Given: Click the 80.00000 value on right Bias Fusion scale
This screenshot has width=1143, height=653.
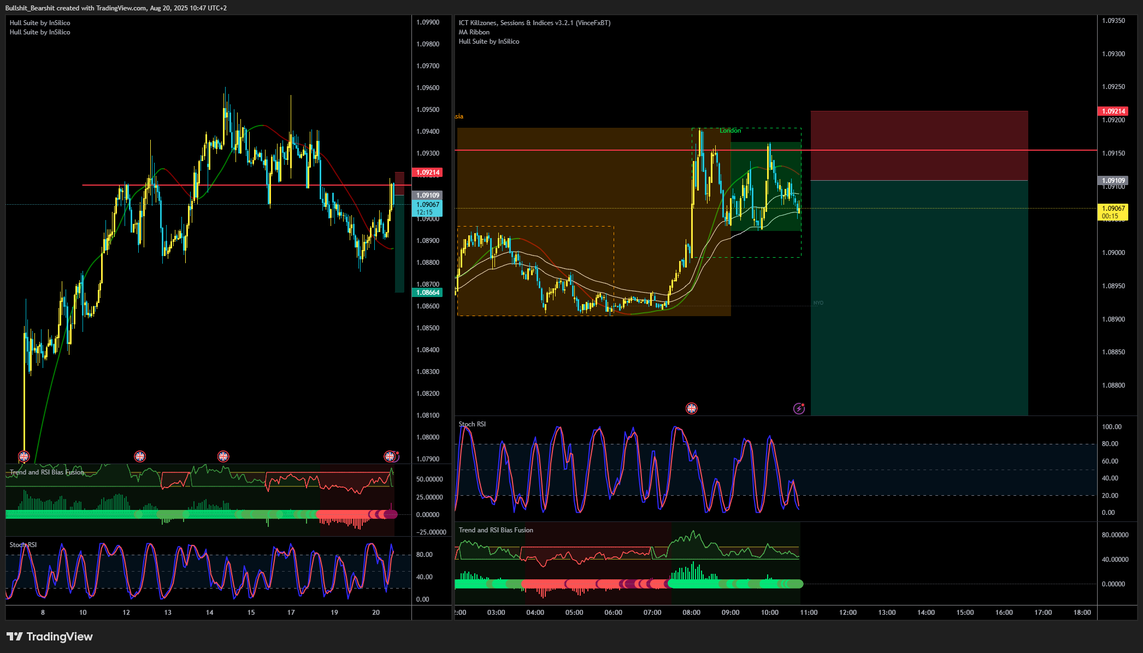Looking at the screenshot, I should pyautogui.click(x=1115, y=535).
